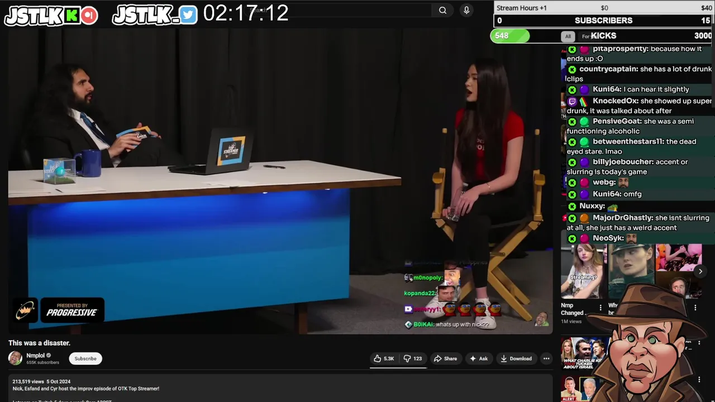Image resolution: width=715 pixels, height=402 pixels.
Task: Open the pink plush recommended video thumbnail
Action: [x=679, y=258]
